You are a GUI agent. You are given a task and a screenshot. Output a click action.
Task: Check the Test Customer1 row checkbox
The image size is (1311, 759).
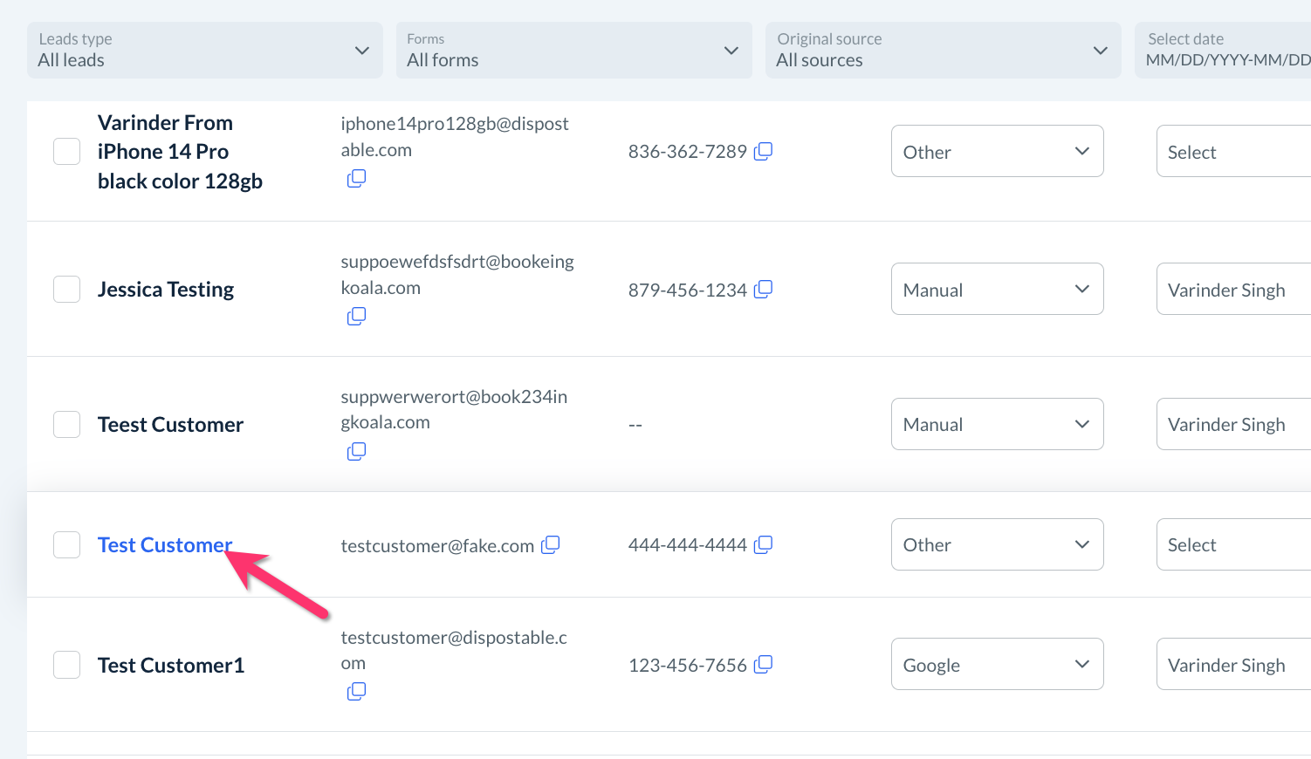point(67,665)
